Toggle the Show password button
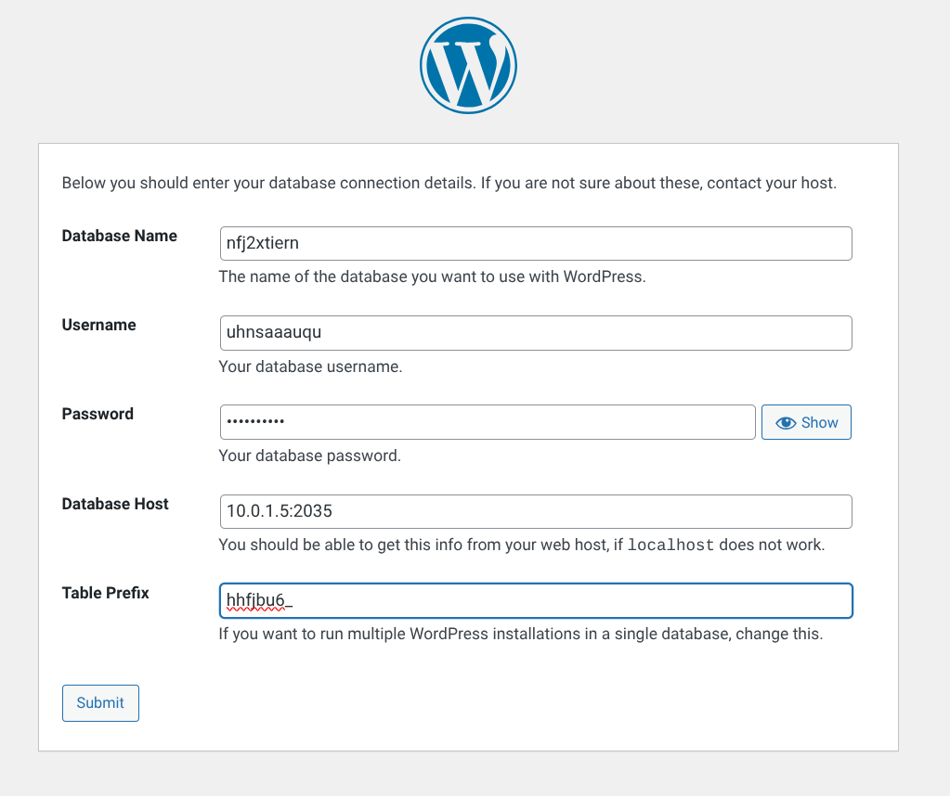This screenshot has width=950, height=796. 806,422
